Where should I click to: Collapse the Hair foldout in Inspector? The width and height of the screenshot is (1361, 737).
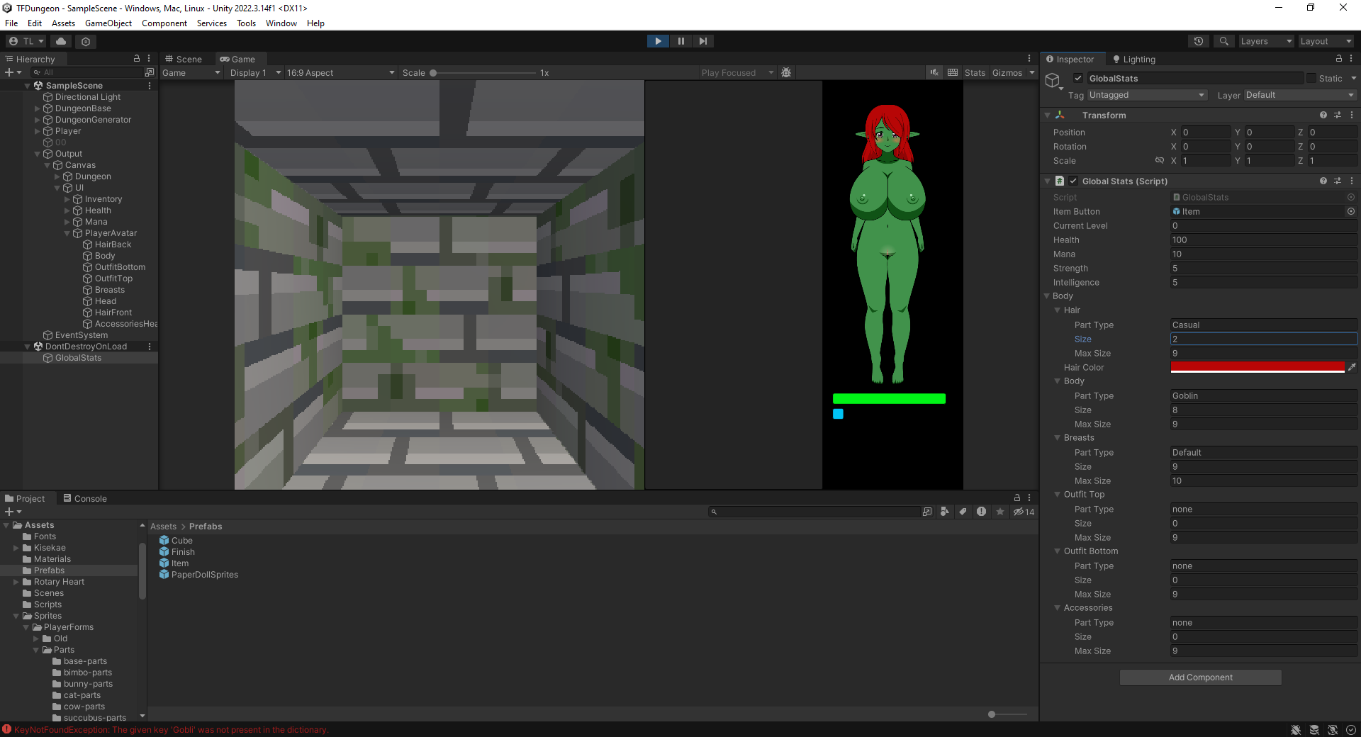click(1058, 310)
